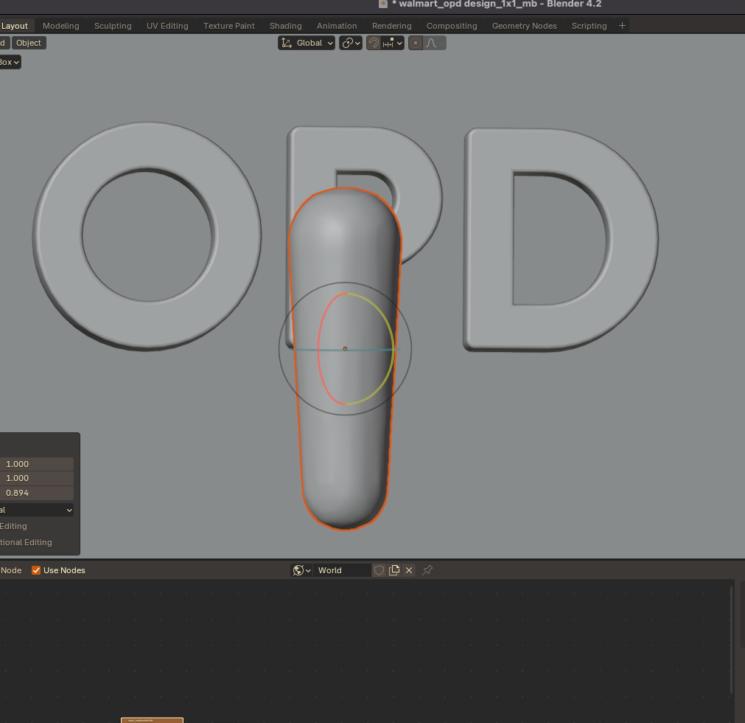Open the Sculpting workspace tab
Image resolution: width=745 pixels, height=723 pixels.
(113, 26)
